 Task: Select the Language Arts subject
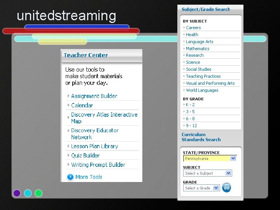(x=199, y=42)
